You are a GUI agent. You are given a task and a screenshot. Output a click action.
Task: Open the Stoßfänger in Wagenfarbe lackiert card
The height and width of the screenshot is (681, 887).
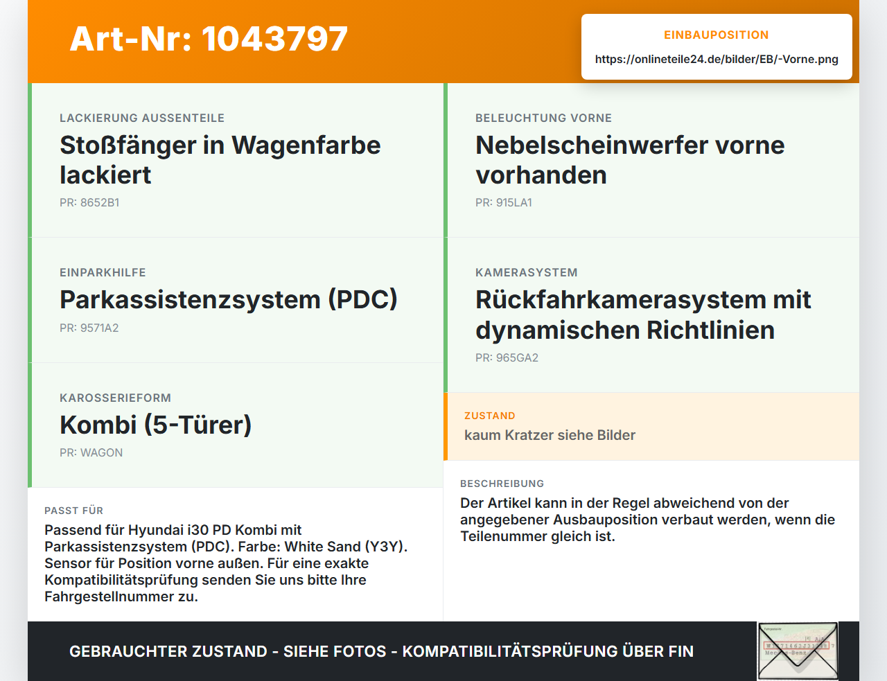click(236, 160)
